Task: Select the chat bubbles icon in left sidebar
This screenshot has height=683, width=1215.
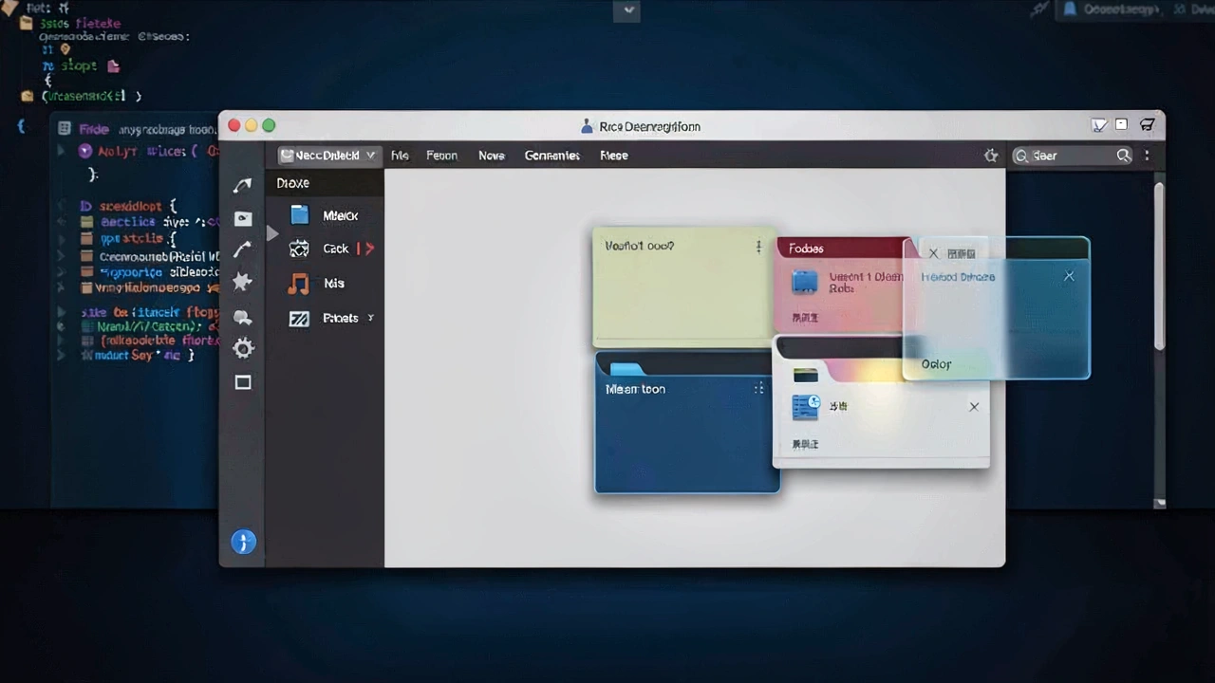Action: pos(242,318)
